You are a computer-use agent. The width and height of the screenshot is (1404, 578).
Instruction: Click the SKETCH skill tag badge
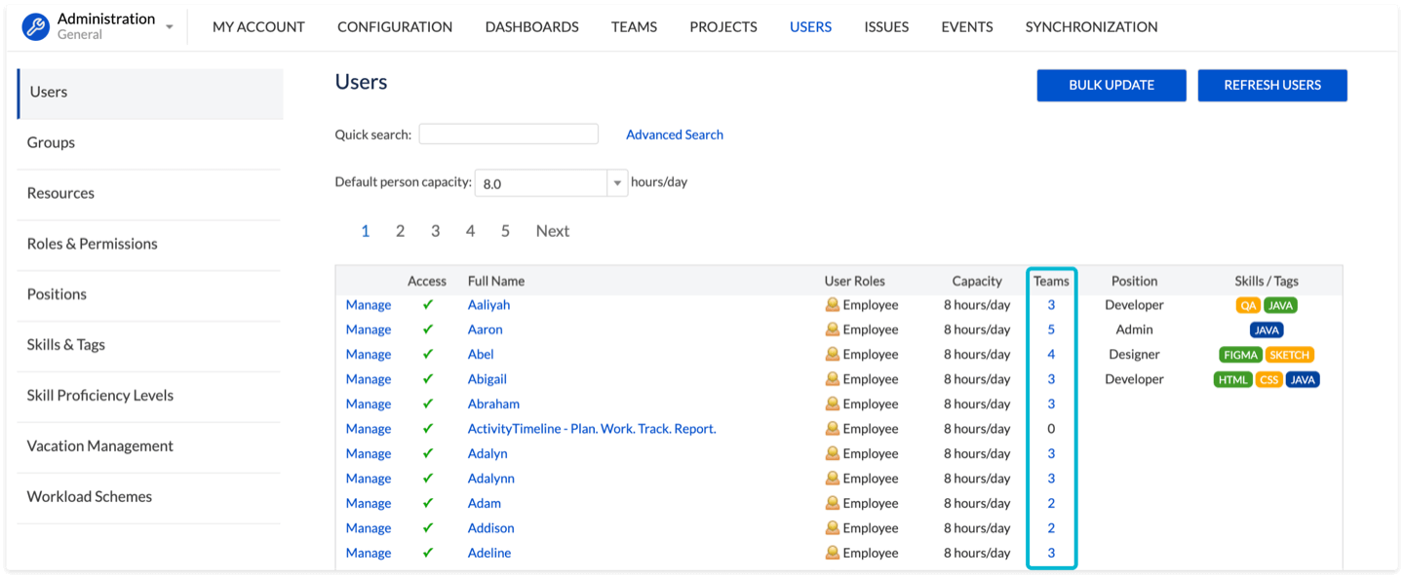click(1289, 355)
